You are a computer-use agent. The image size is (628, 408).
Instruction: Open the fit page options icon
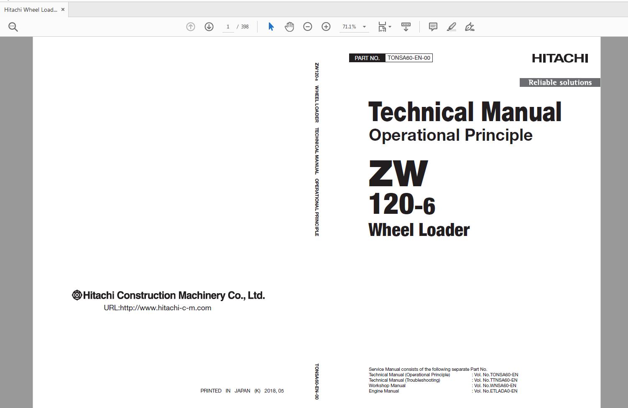[384, 27]
